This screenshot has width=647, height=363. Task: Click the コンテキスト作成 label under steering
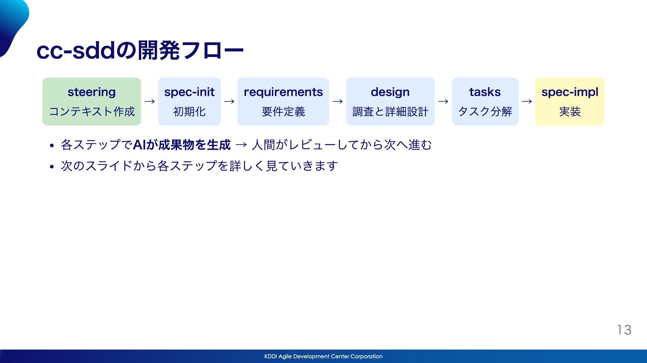(x=92, y=112)
